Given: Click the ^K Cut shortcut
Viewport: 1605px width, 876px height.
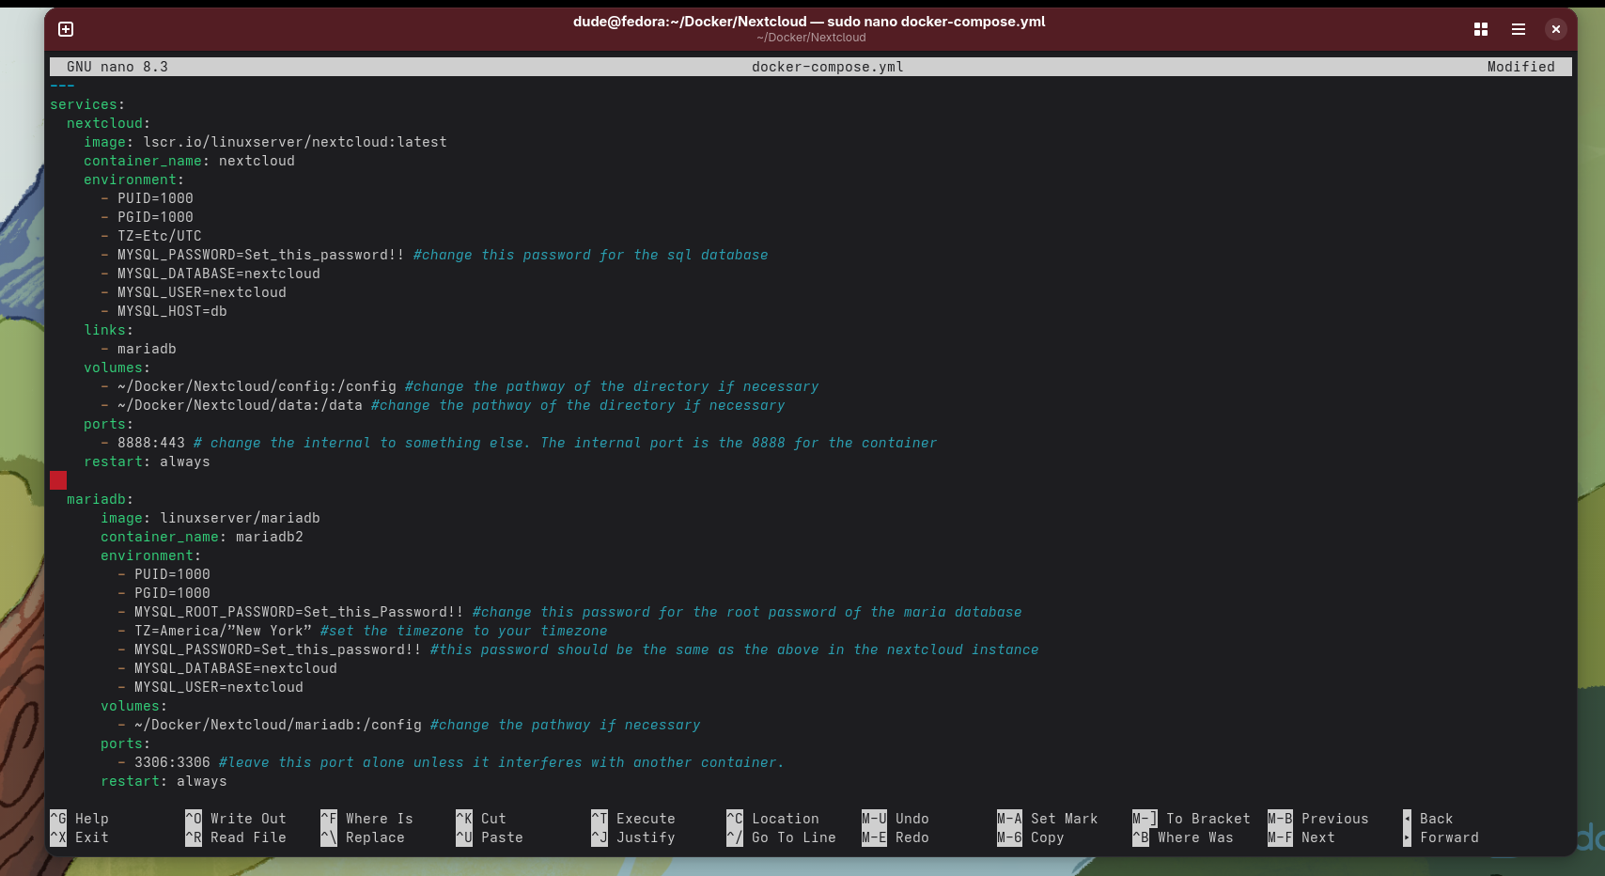Looking at the screenshot, I should coord(481,819).
